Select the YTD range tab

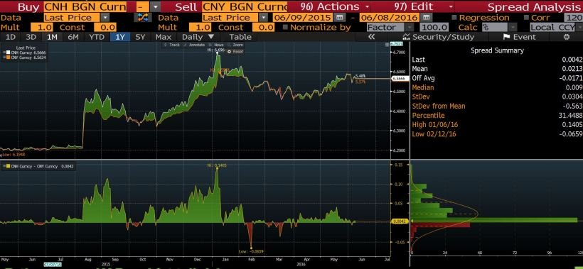tap(97, 37)
